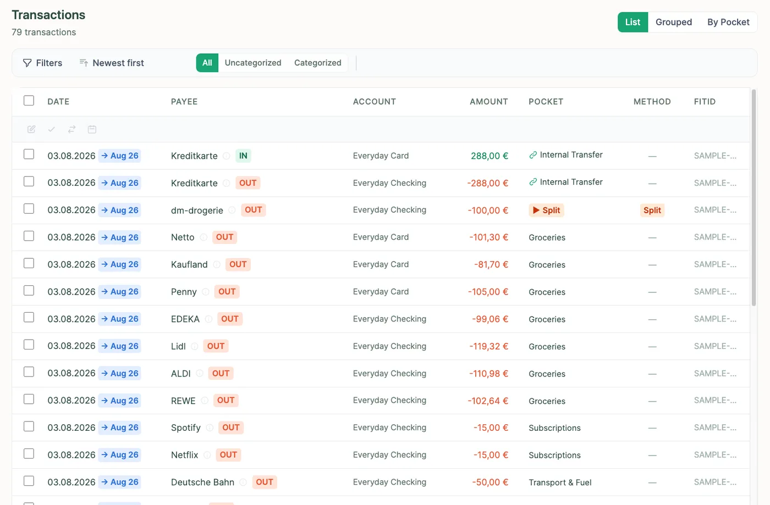770x505 pixels.
Task: Open the Groceries pocket for REWE
Action: [547, 401]
